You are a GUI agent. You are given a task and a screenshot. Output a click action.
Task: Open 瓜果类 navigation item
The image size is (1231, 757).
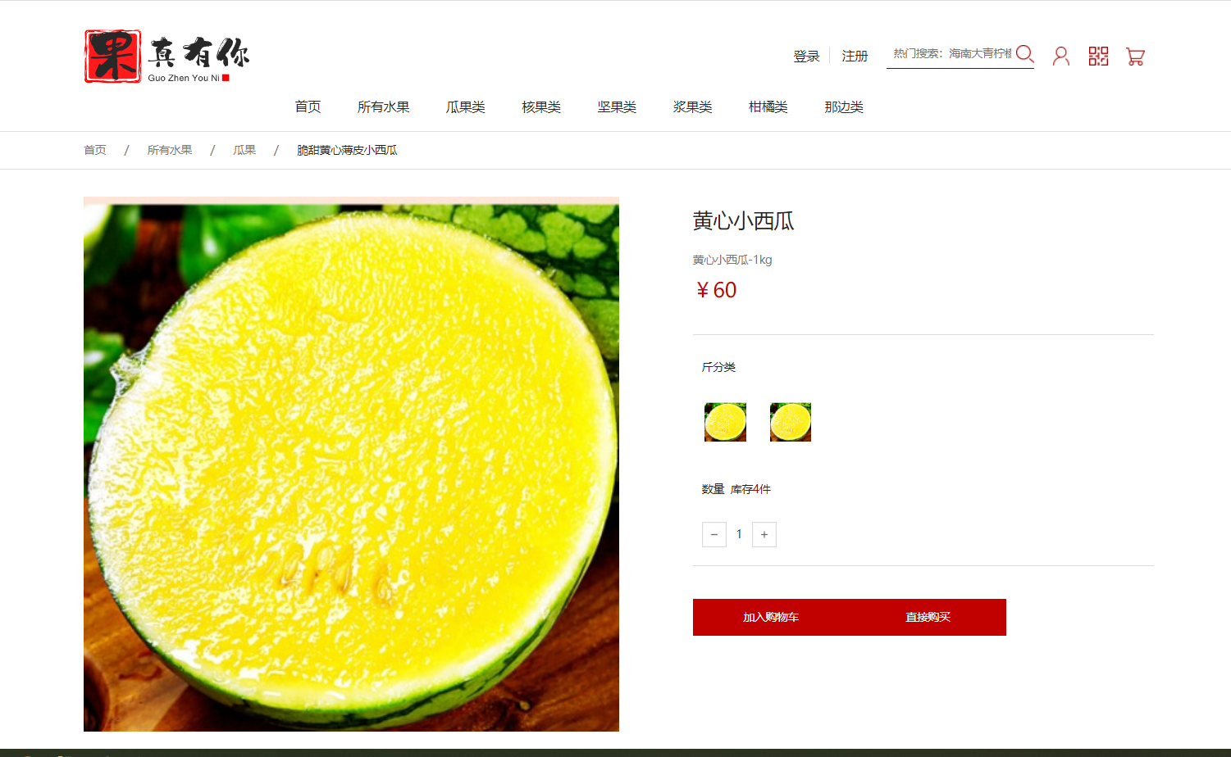(x=465, y=107)
